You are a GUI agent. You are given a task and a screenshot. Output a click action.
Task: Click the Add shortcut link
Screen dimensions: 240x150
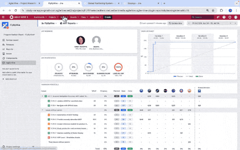click(x=11, y=79)
